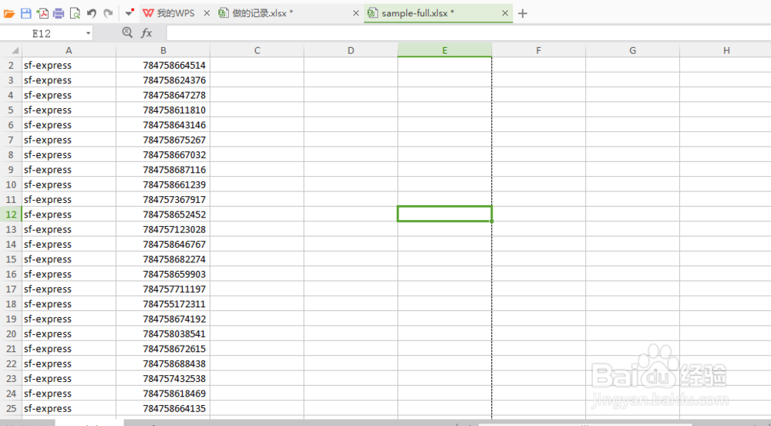Click cell containing 784757367917
The image size is (771, 426).
(163, 199)
